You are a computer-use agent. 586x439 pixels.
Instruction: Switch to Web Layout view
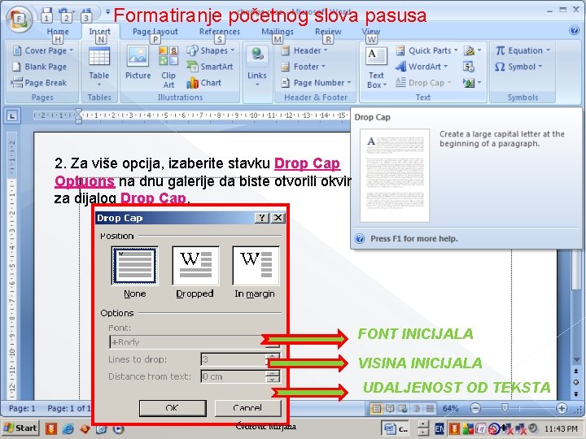pyautogui.click(x=403, y=408)
